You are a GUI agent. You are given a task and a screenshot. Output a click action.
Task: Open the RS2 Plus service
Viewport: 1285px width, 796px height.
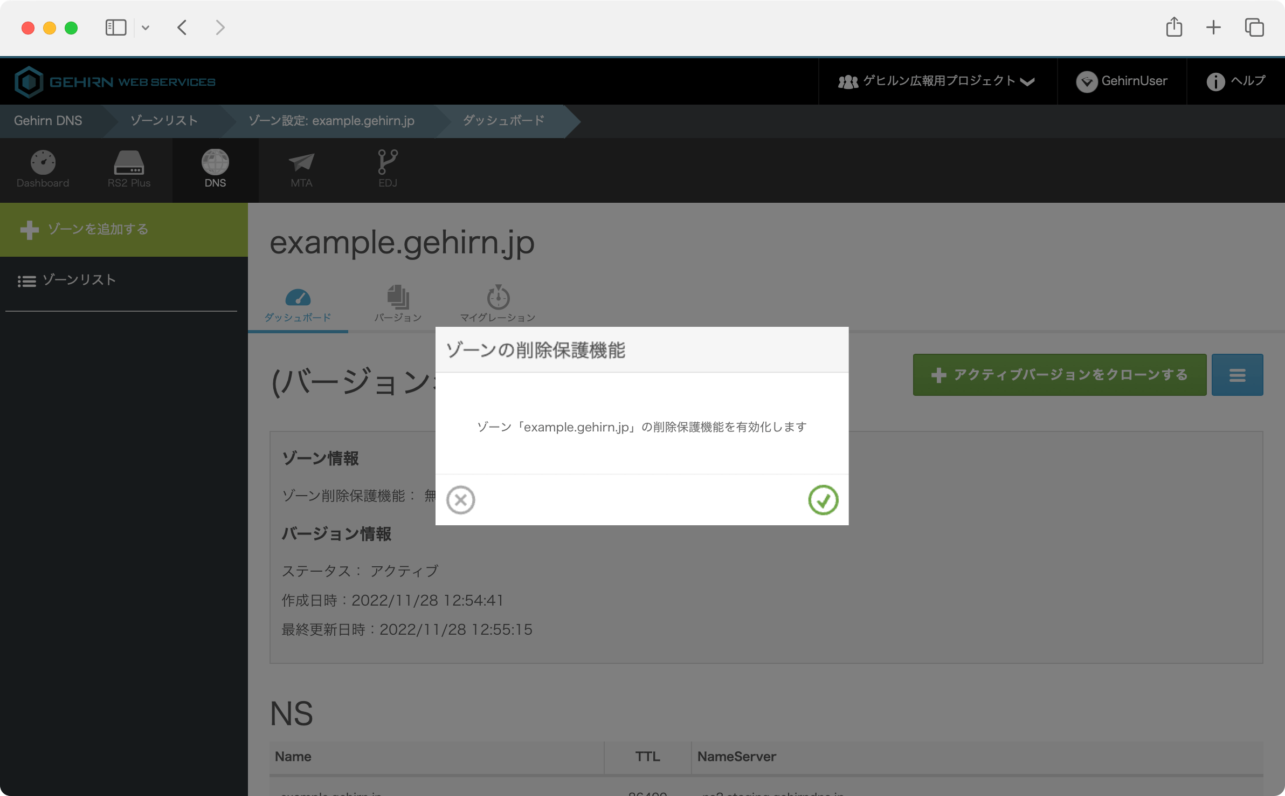click(129, 169)
